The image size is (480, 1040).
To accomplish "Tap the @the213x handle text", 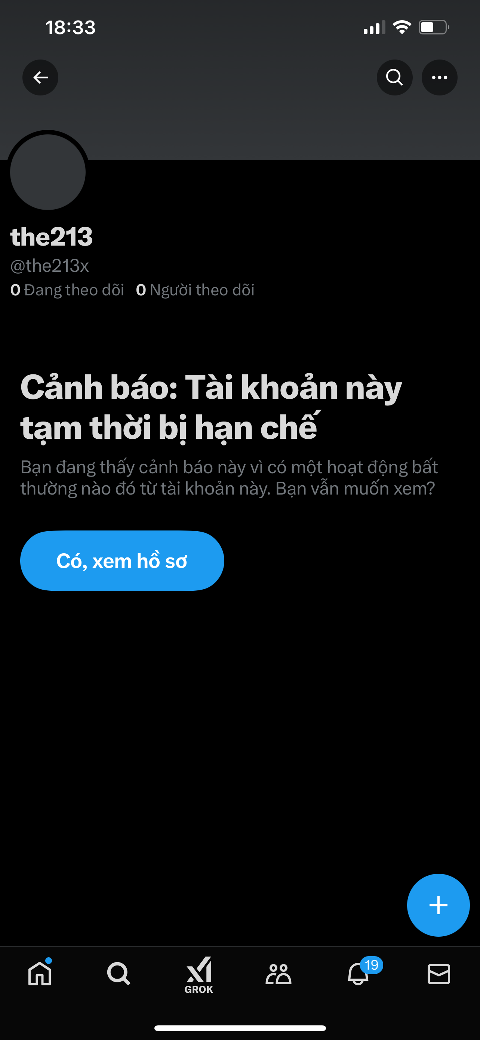I will click(x=50, y=266).
